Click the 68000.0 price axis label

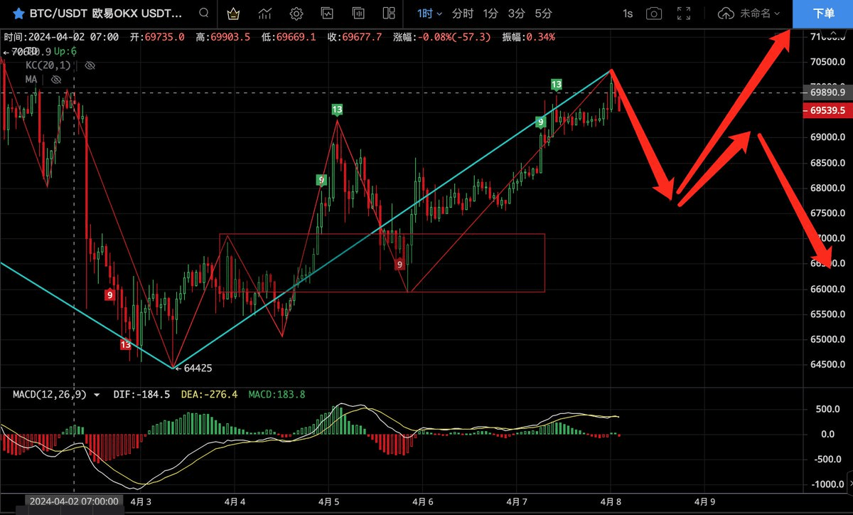827,189
